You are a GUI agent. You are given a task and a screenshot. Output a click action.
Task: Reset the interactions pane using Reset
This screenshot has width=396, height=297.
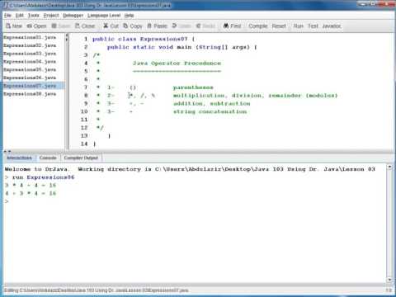[x=279, y=26]
